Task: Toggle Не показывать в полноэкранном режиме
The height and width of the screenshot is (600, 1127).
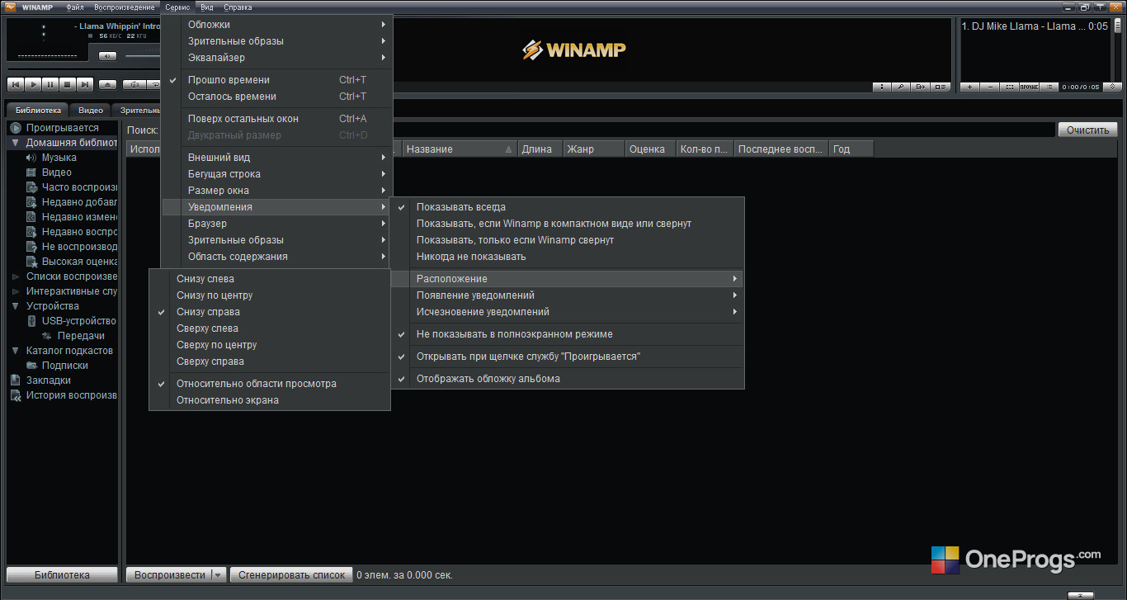Action: (568, 334)
